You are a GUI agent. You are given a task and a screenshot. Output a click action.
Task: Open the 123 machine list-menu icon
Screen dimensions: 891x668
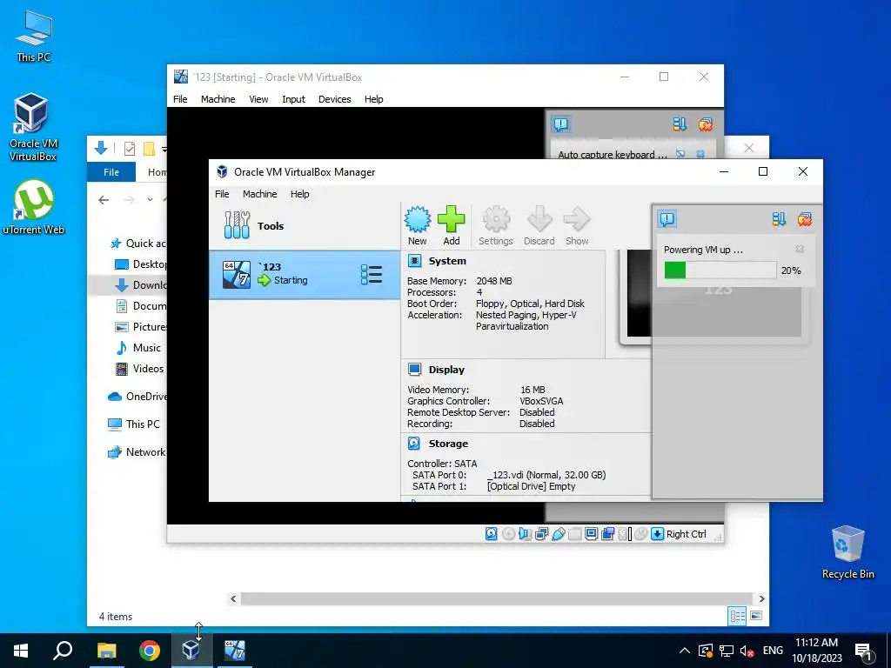(x=372, y=274)
